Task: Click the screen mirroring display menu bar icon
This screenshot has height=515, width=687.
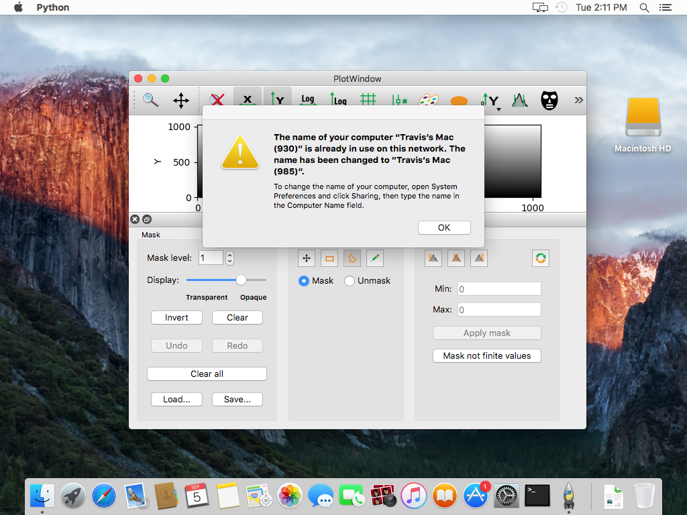Action: tap(540, 7)
